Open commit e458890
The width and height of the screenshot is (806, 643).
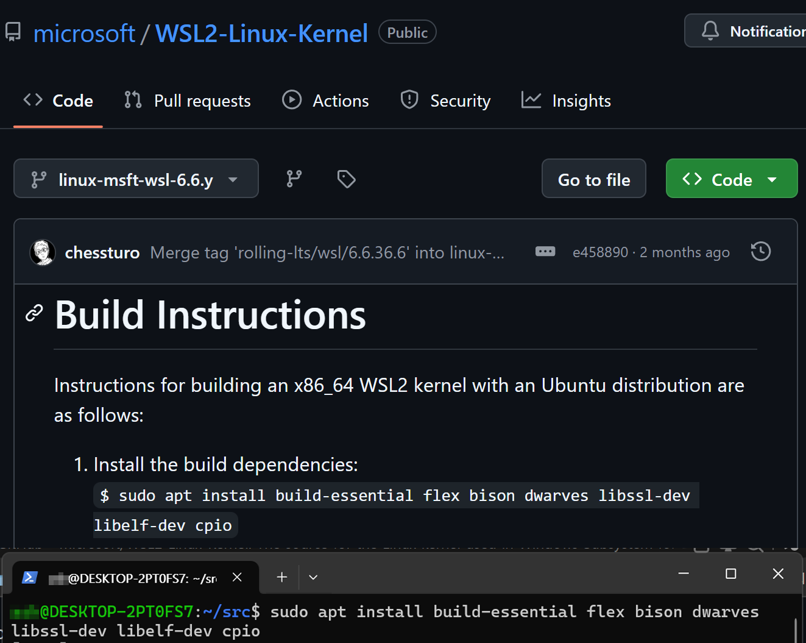(x=600, y=252)
